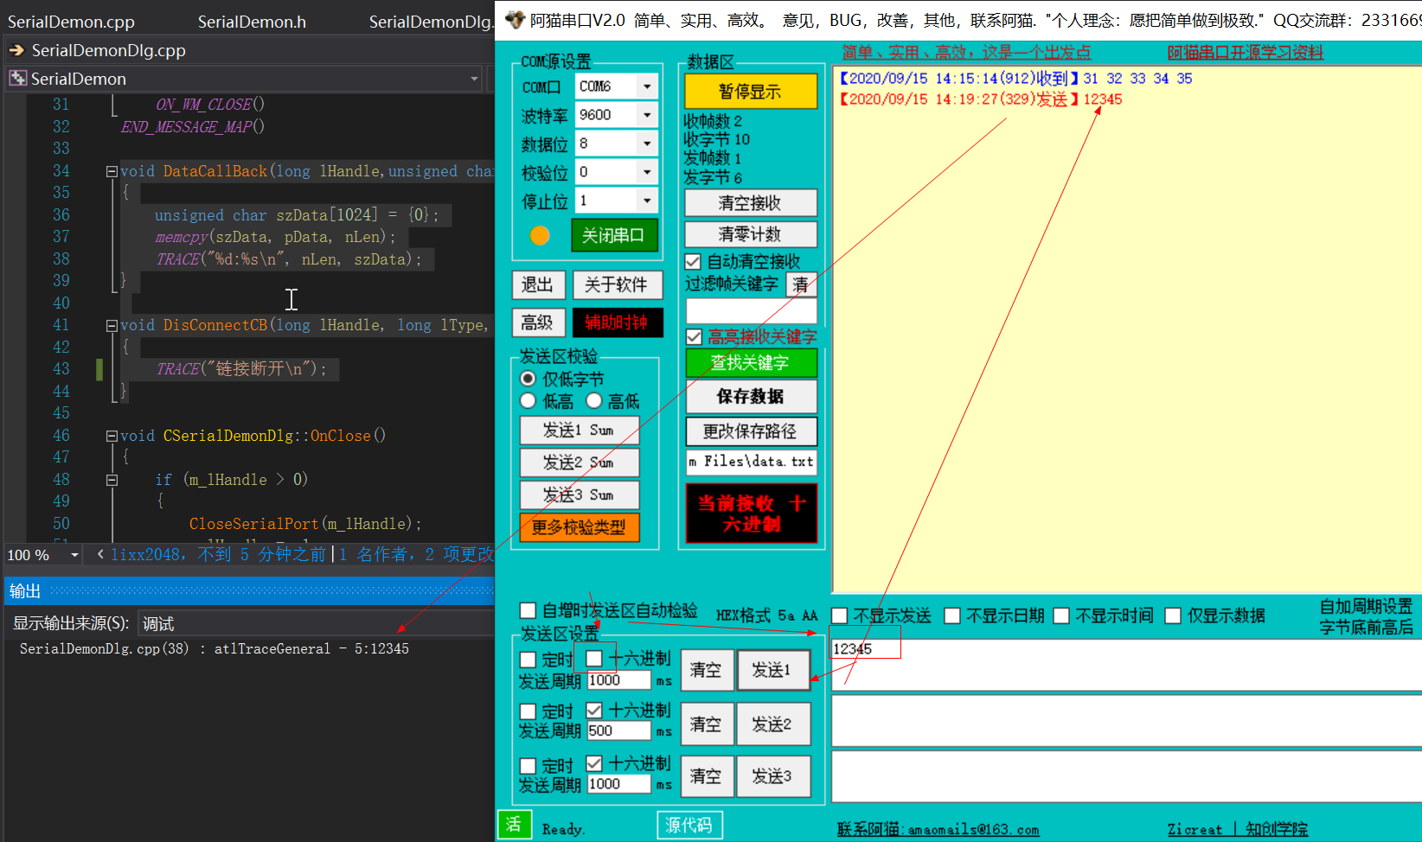
Task: Switch to the SerialDemon.cpp editor tab
Action: [71, 22]
